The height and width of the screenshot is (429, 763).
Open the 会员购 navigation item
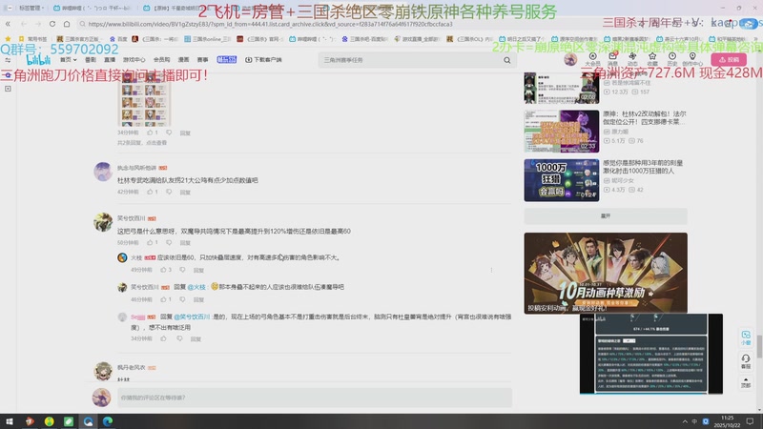click(x=161, y=60)
